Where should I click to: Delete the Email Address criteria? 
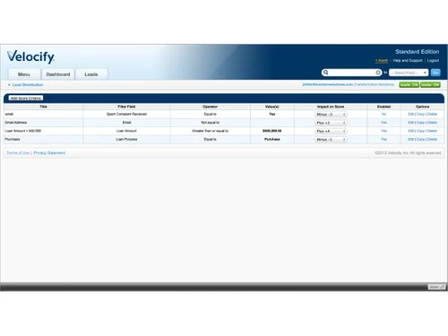pos(432,123)
